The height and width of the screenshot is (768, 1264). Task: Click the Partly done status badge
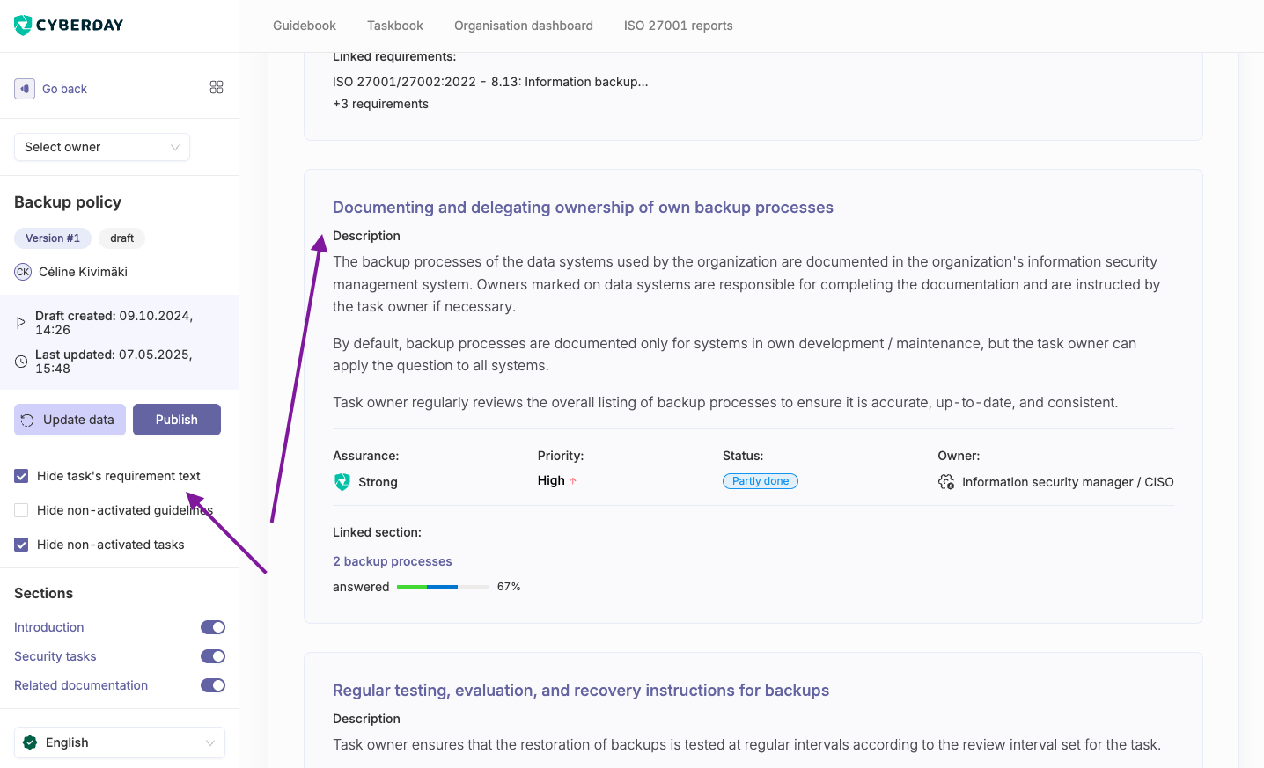click(x=761, y=481)
